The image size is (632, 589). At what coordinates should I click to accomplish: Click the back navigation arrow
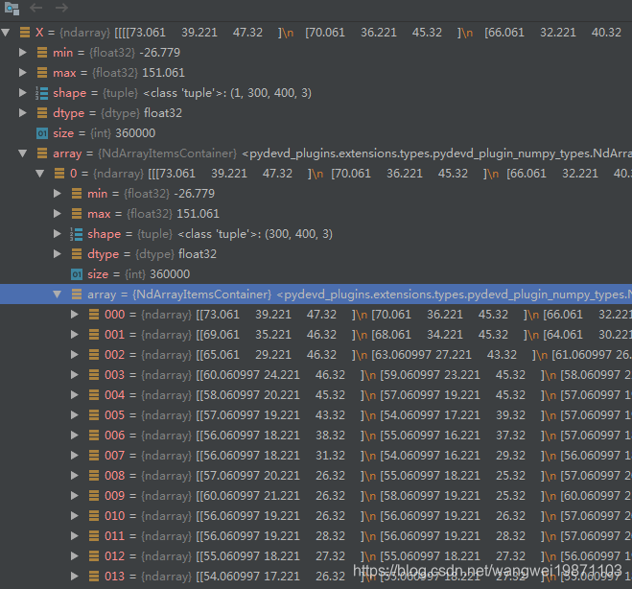[x=36, y=8]
